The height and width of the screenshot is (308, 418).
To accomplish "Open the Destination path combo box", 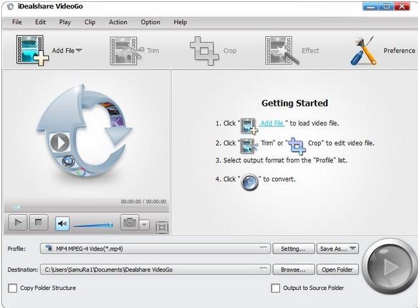I will click(155, 269).
